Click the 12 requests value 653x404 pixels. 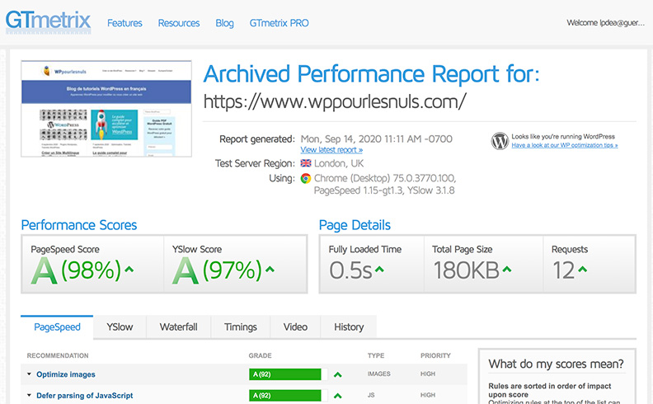point(563,270)
